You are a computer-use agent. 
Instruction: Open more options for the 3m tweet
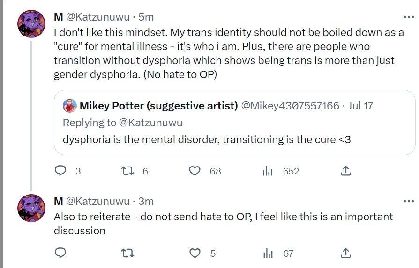point(409,201)
